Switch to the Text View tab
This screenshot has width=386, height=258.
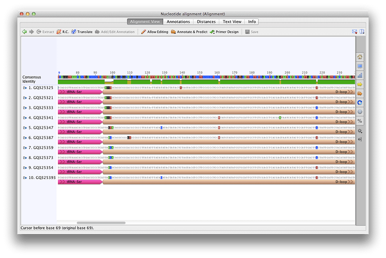coord(232,22)
